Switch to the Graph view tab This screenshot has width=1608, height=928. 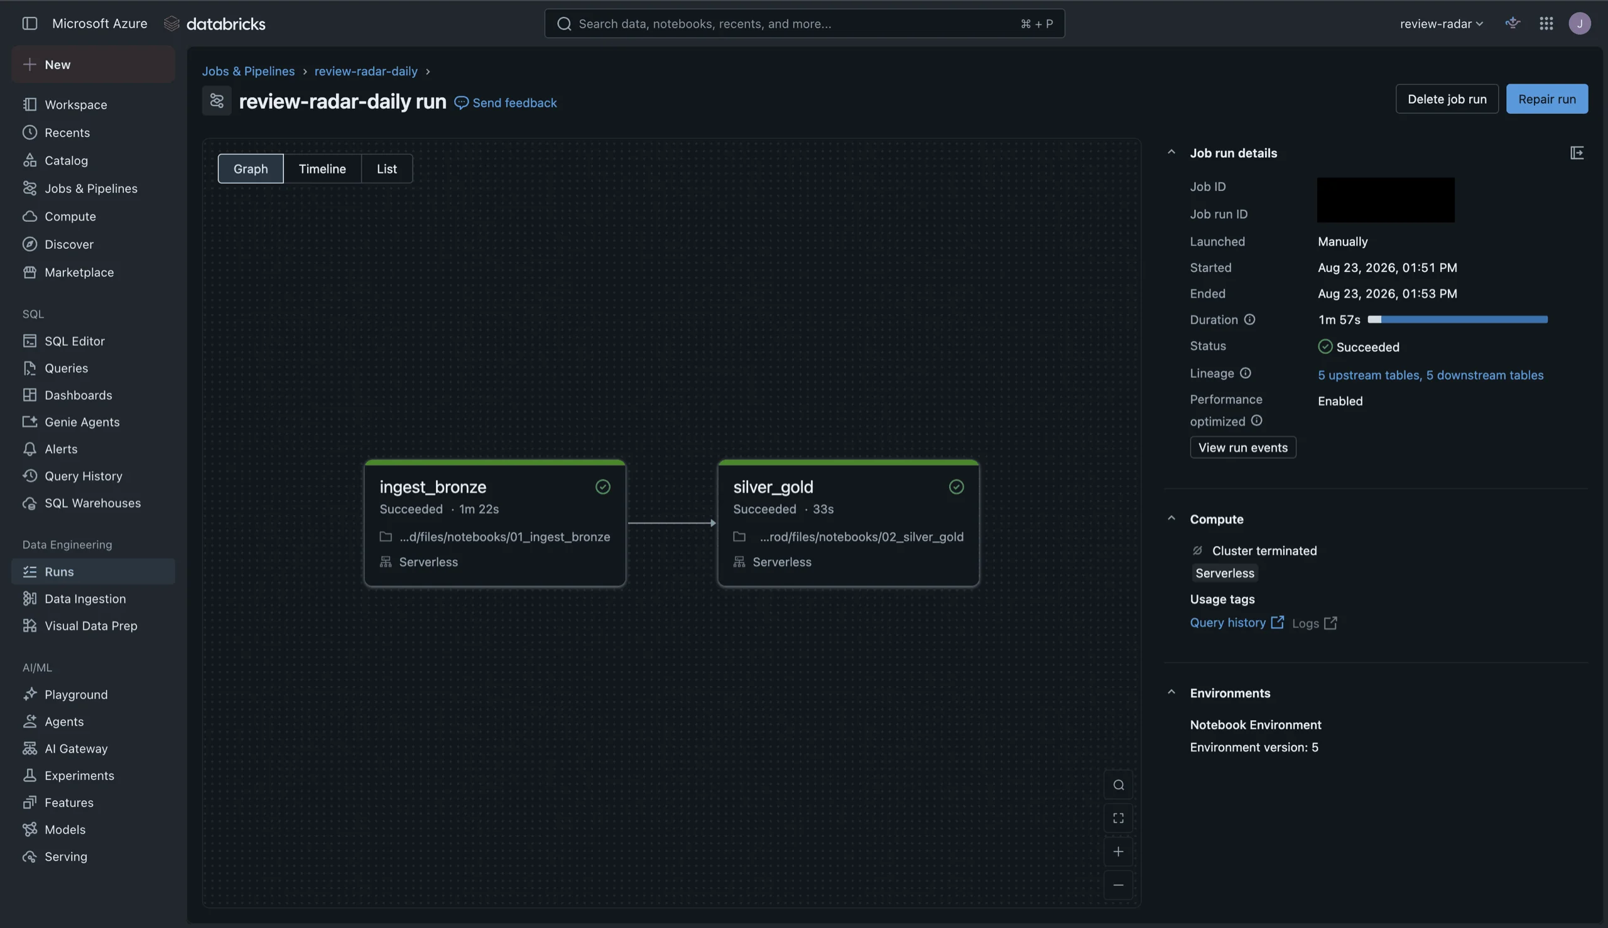pos(251,168)
